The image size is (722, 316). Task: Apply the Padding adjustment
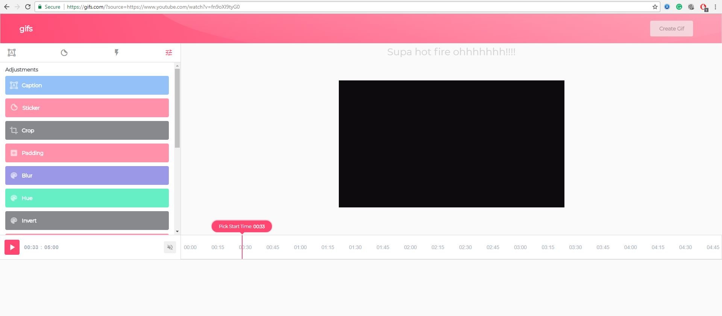click(87, 153)
